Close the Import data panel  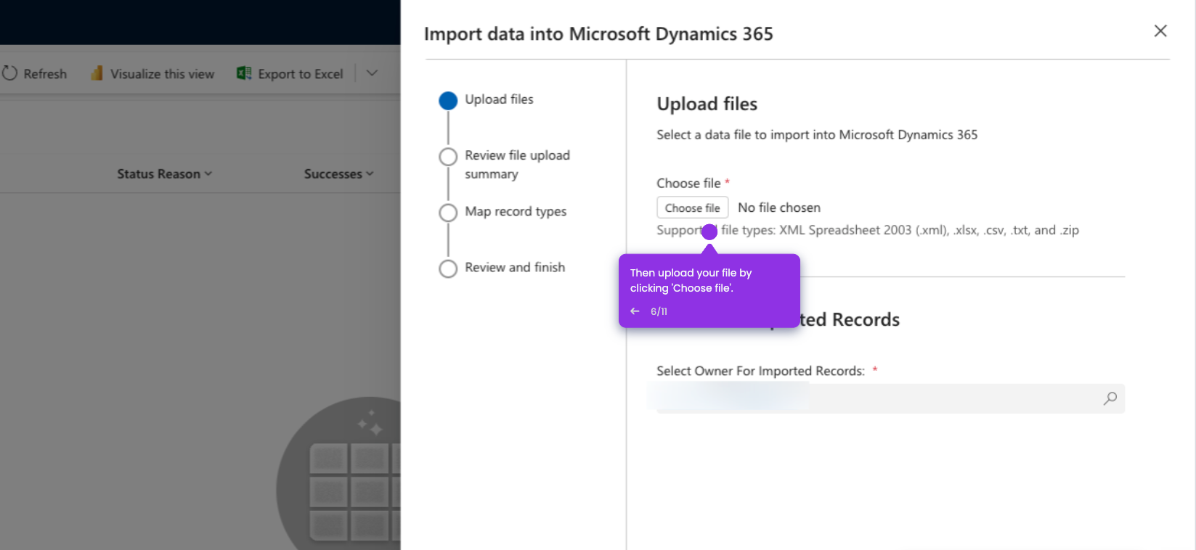(x=1160, y=30)
